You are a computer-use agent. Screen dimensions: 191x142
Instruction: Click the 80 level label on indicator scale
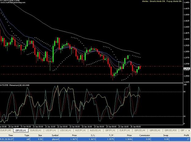185,92
